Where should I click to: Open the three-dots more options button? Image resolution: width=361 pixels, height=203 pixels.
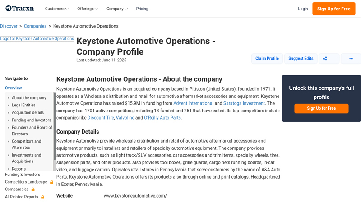tap(351, 59)
